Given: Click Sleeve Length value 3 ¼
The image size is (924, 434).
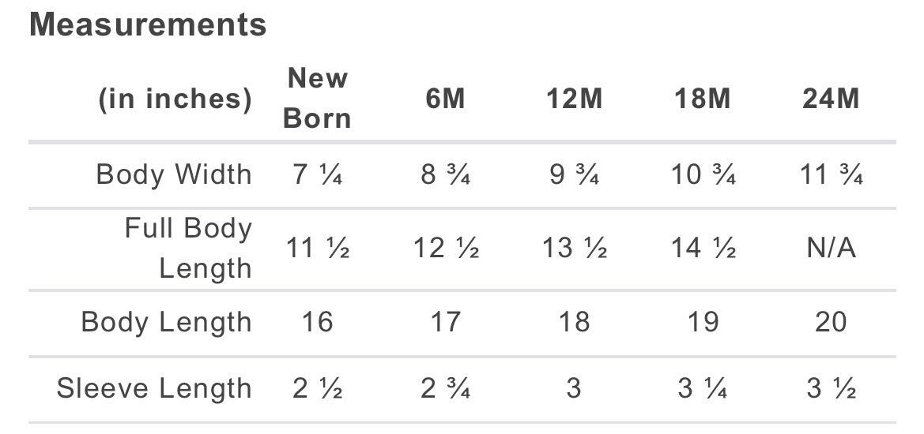Looking at the screenshot, I should click(703, 389).
